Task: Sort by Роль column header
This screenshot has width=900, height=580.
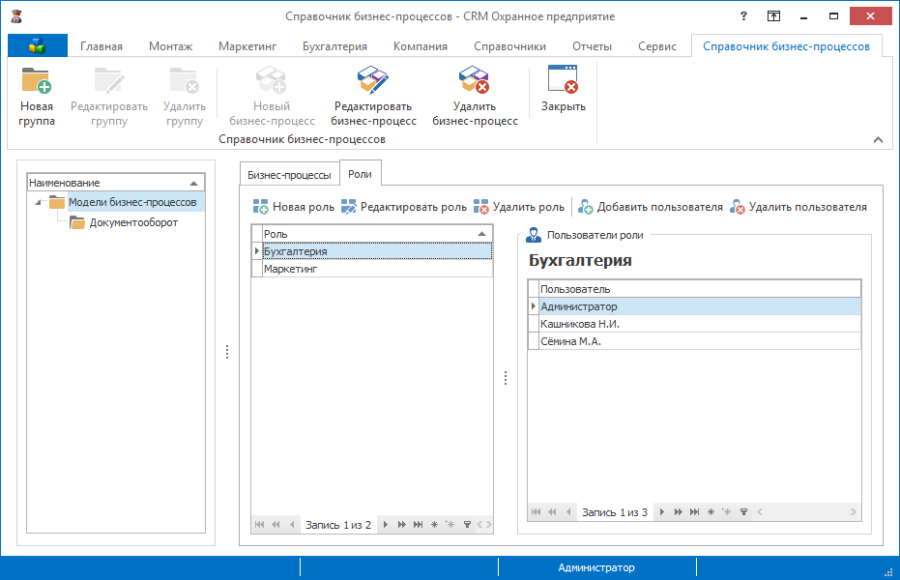Action: pyautogui.click(x=377, y=234)
